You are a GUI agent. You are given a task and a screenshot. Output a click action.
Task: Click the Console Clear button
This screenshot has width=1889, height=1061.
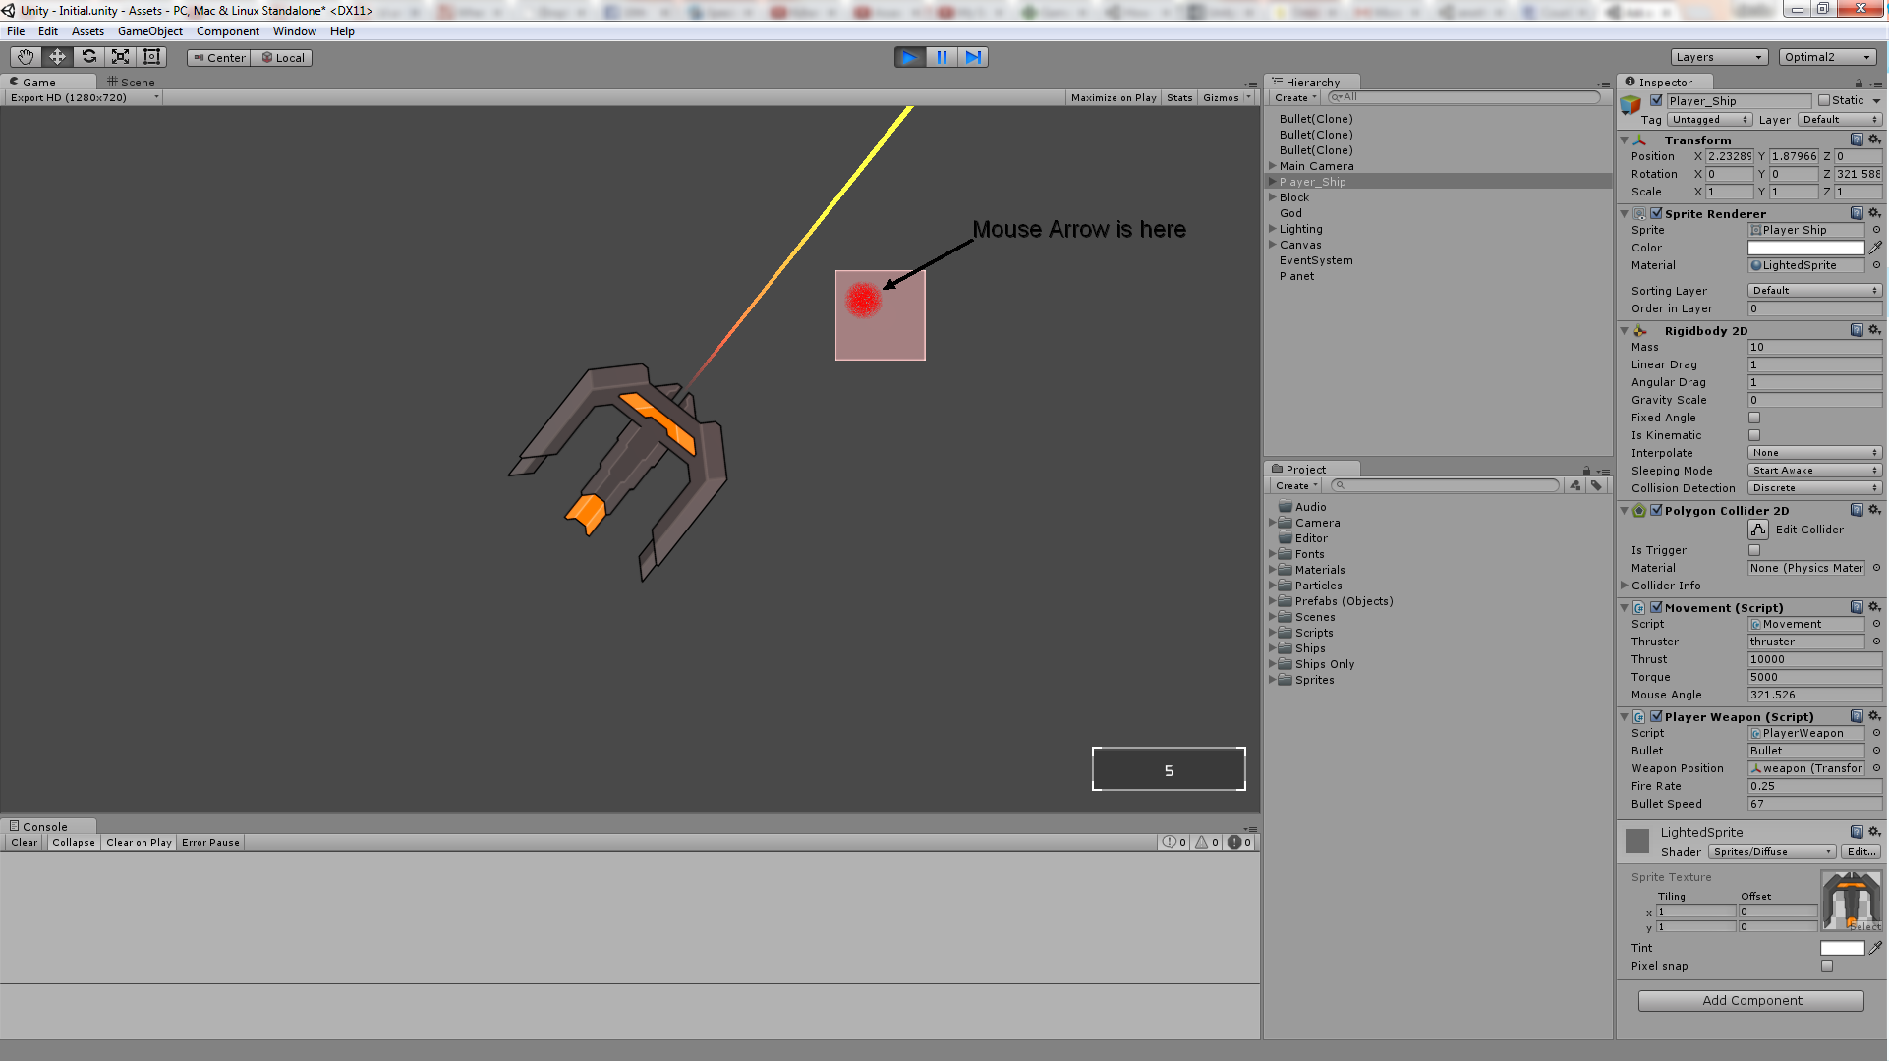25,843
